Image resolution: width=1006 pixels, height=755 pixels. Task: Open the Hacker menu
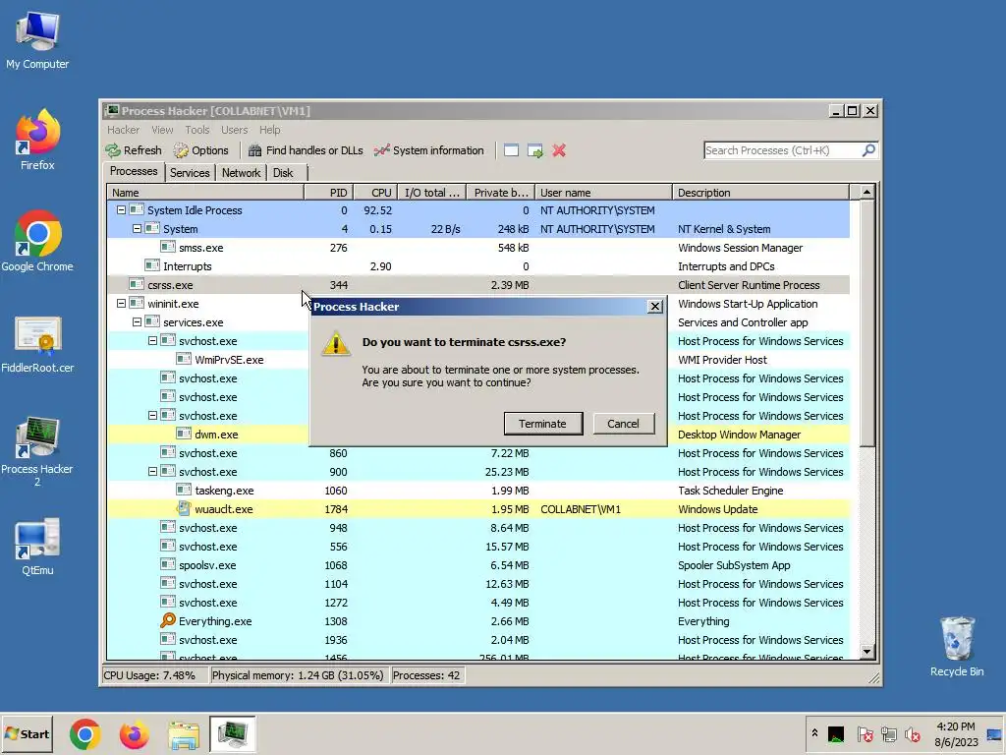[x=123, y=130]
